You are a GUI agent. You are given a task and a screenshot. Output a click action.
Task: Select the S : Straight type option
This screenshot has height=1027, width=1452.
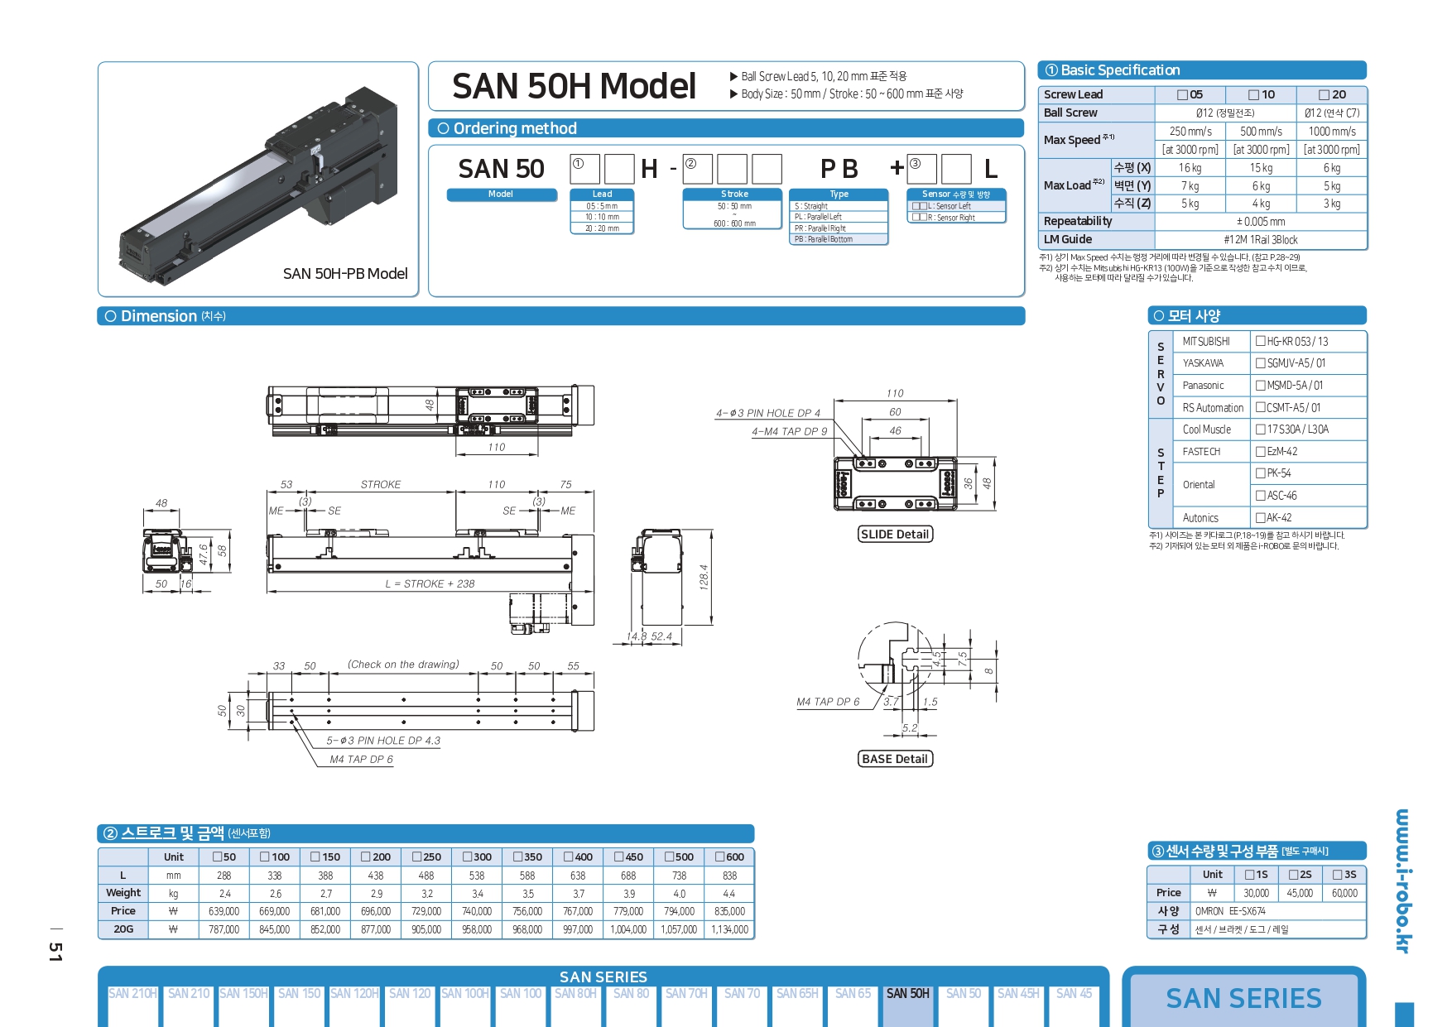(839, 206)
